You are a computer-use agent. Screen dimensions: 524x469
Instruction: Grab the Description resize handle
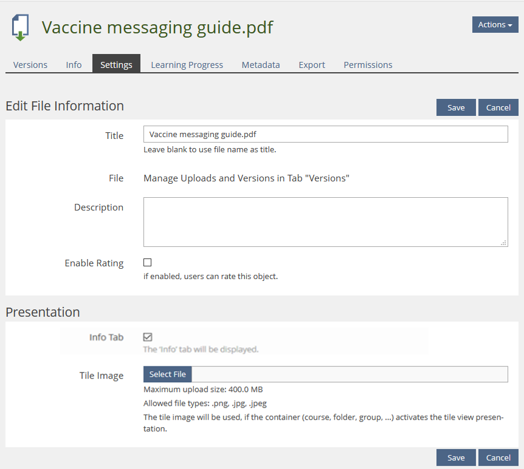503,243
